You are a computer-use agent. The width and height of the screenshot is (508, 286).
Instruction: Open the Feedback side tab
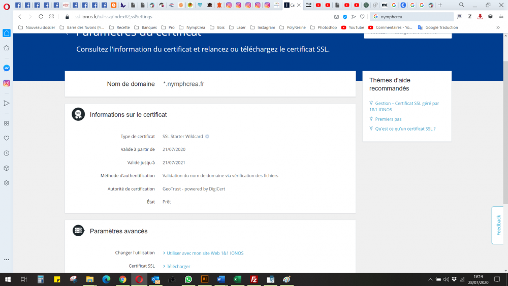click(x=498, y=225)
